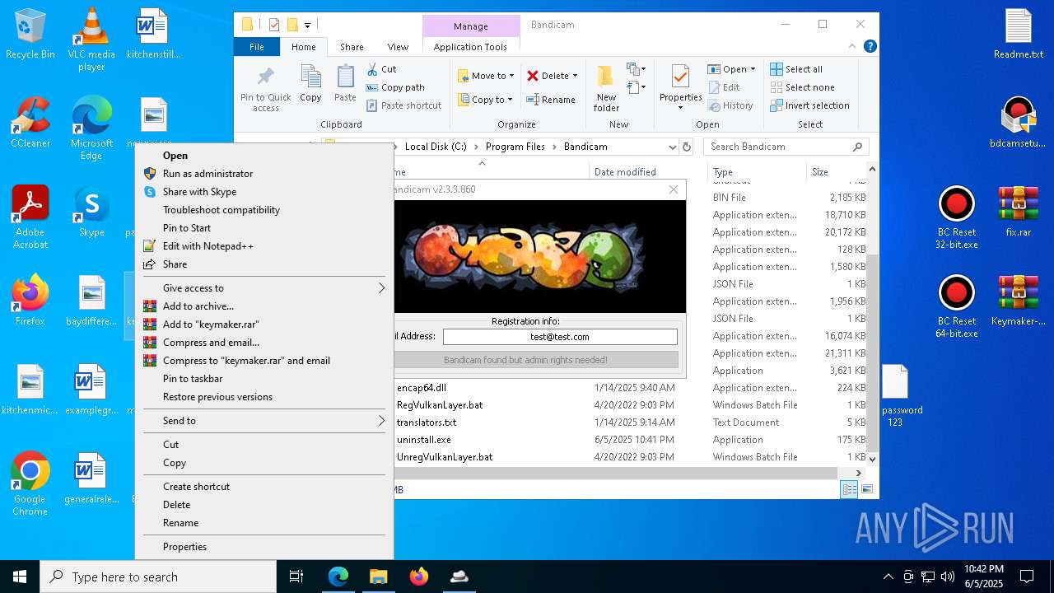The height and width of the screenshot is (593, 1054).
Task: Open VLC media player desktop icon
Action: click(x=91, y=40)
